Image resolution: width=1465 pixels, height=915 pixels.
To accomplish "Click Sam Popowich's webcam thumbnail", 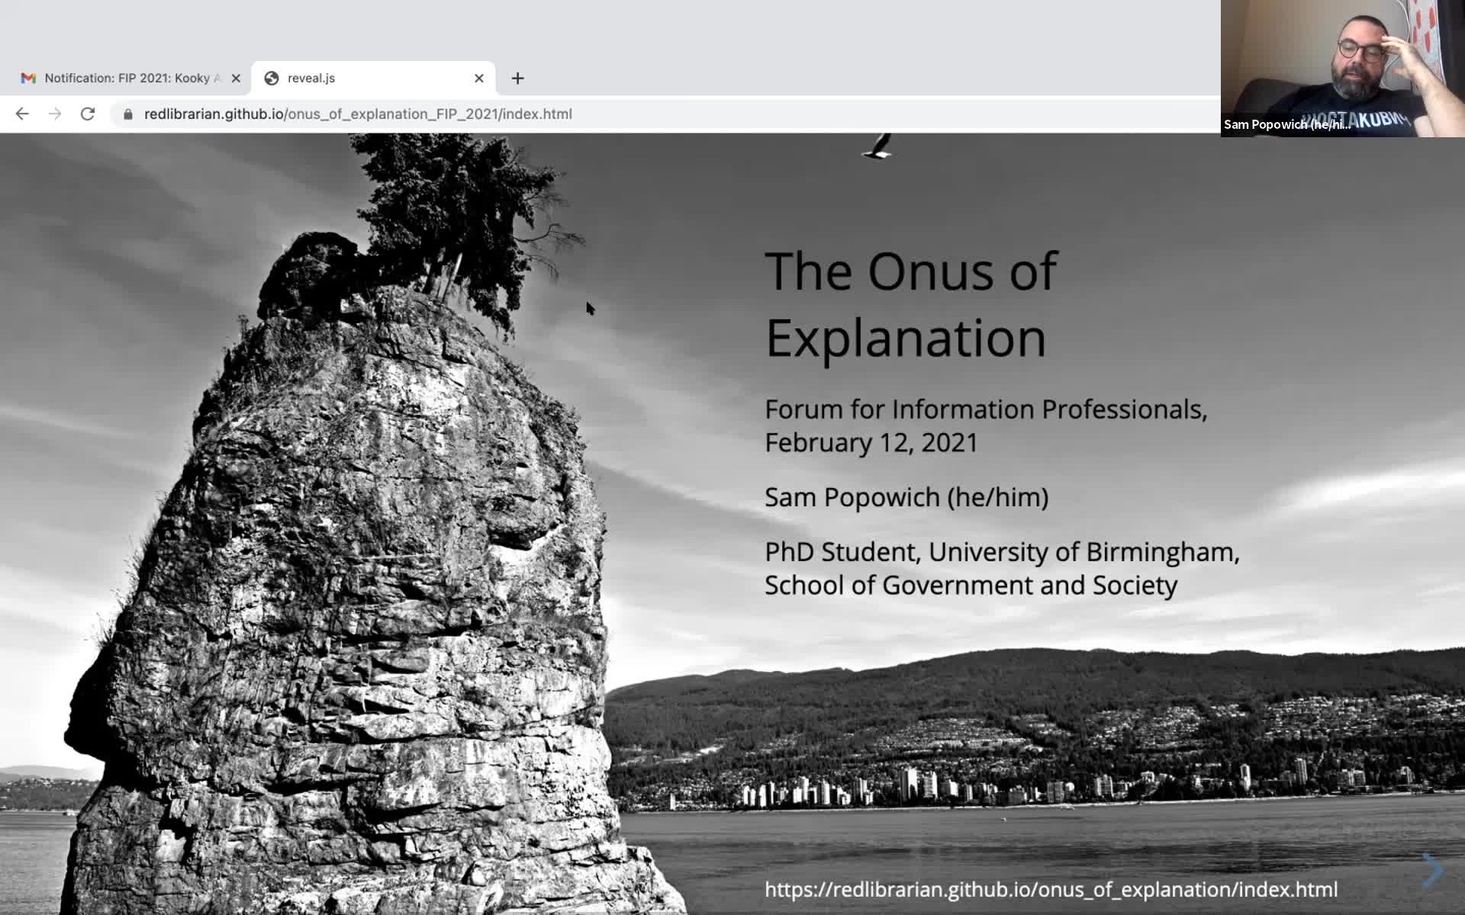I will pyautogui.click(x=1343, y=69).
